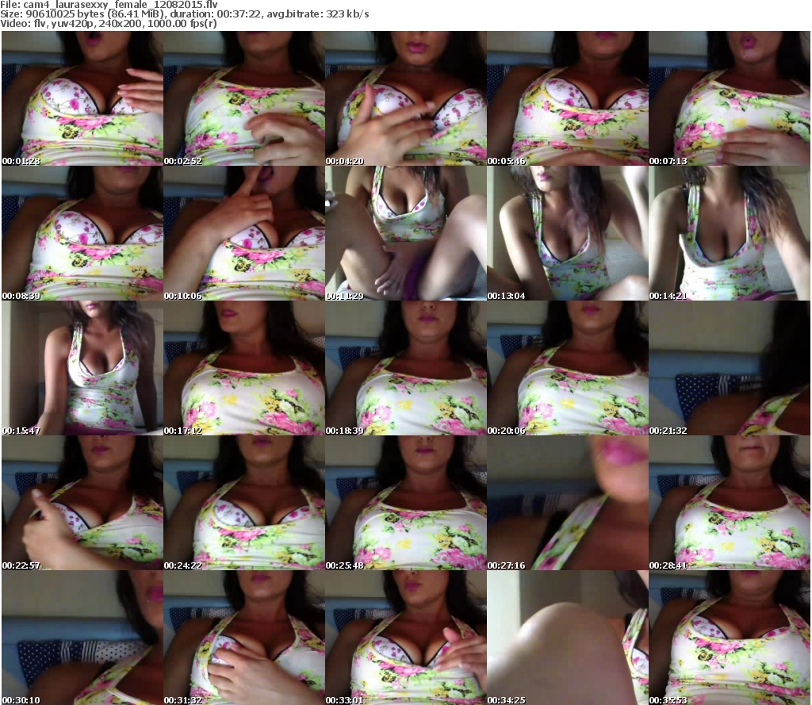Click the "Video: flv, yuv420p" header line

108,24
